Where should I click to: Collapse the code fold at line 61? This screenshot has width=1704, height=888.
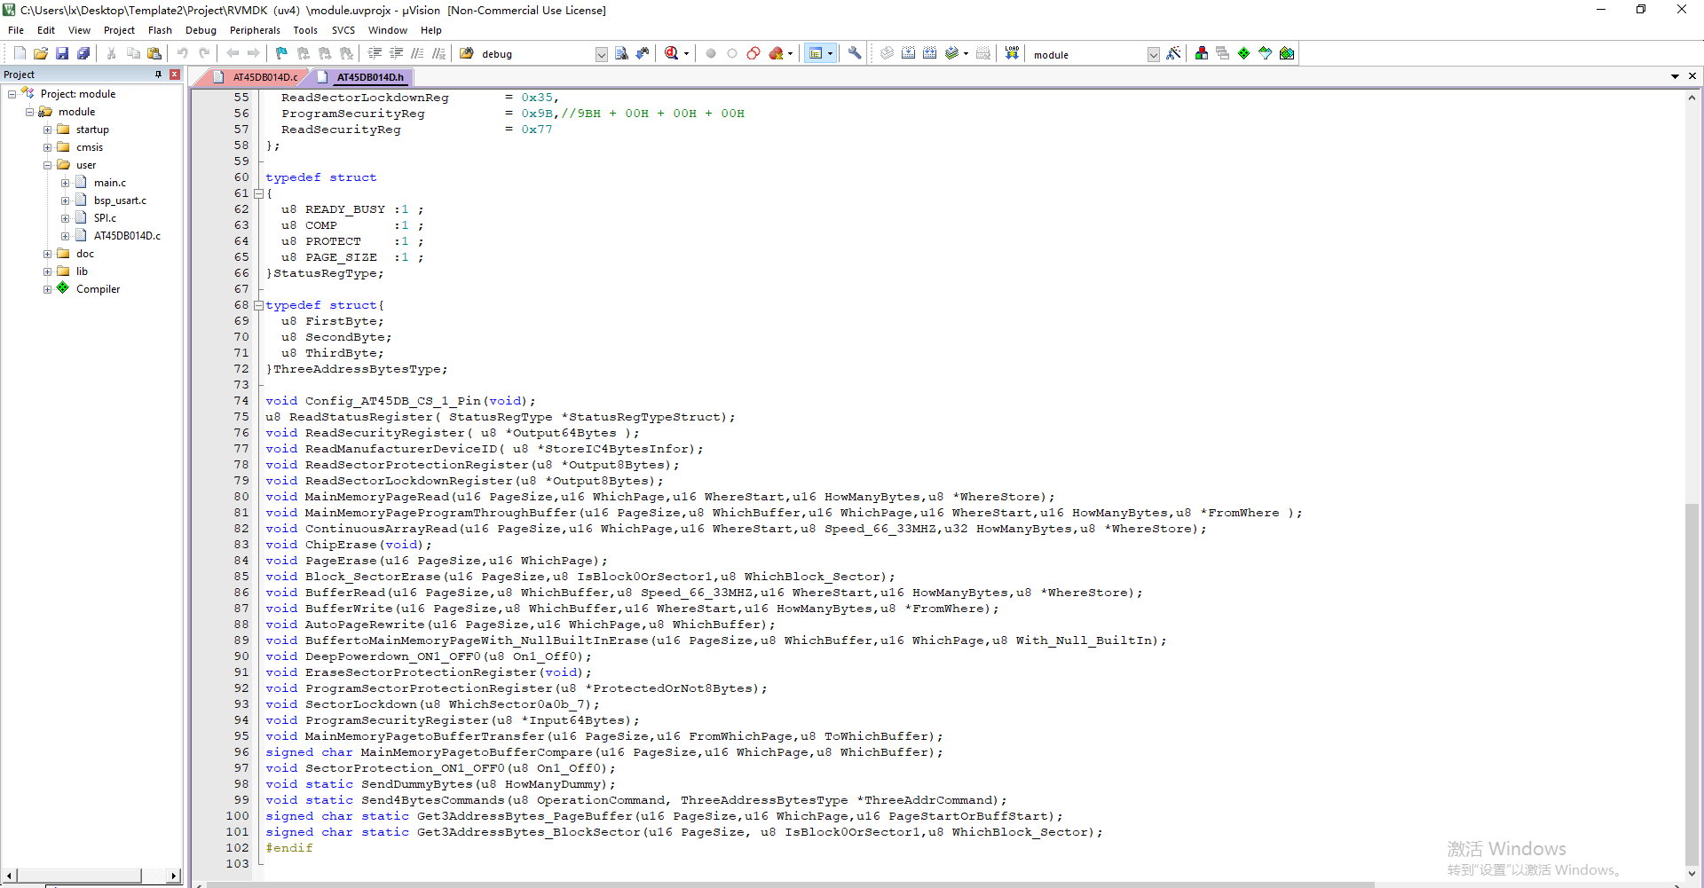pyautogui.click(x=258, y=193)
